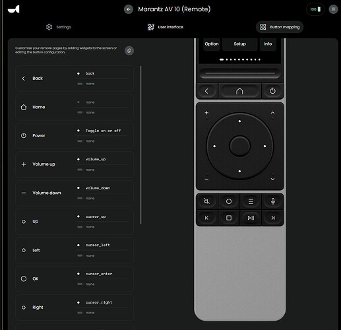Click the 'volume_up' short-press command
This screenshot has width=341, height=330.
[x=96, y=159]
